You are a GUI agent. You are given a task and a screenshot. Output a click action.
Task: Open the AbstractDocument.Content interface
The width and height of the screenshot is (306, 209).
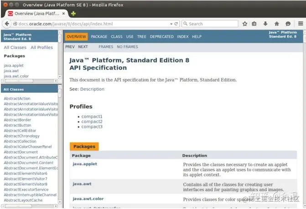pos(28,163)
